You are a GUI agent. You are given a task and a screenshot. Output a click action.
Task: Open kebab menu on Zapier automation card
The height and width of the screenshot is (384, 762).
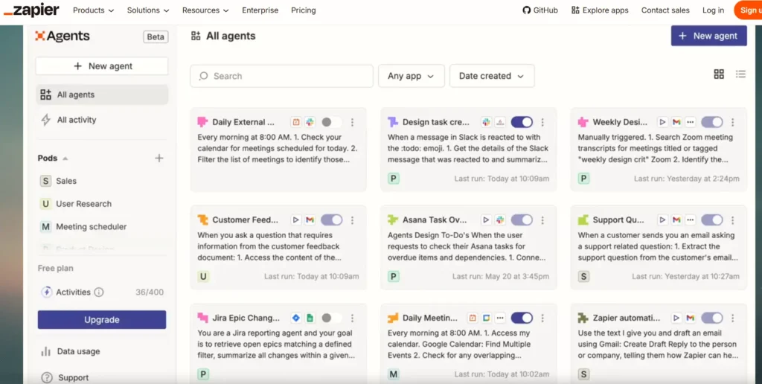732,318
